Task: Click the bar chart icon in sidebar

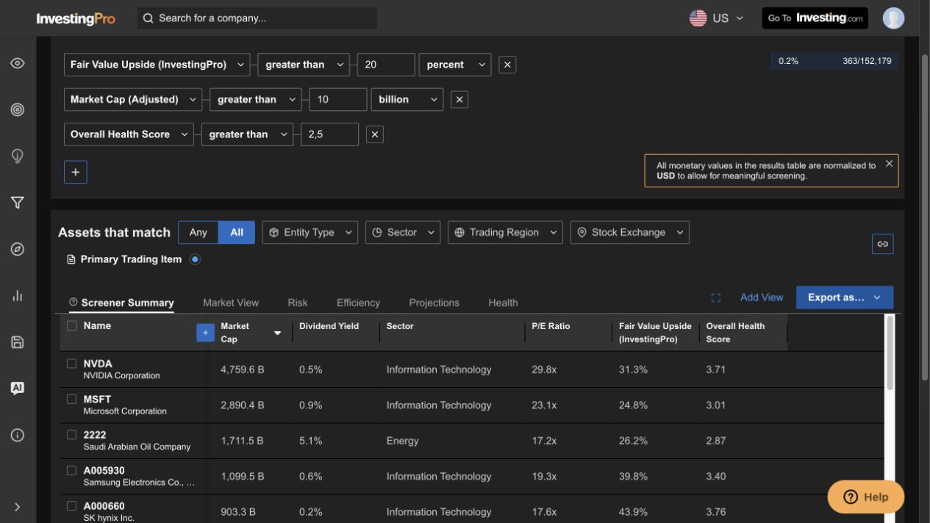Action: [x=18, y=295]
